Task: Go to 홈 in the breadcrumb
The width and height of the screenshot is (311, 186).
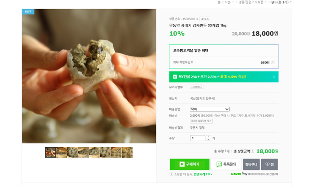Action: coord(219,2)
